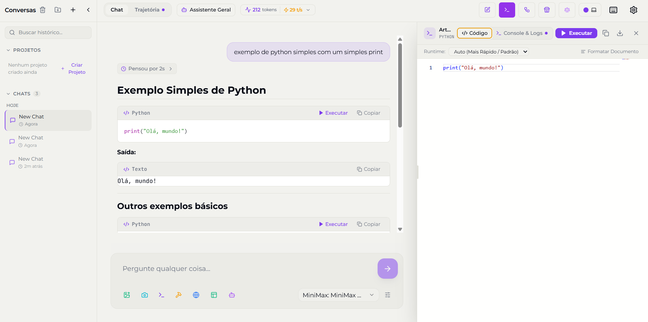Click the Pergunte qualquer coisa message box

(247, 269)
